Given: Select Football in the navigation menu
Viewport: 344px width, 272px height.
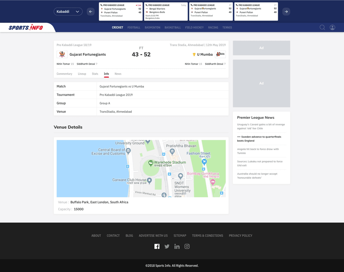Looking at the screenshot, I should coord(134,28).
